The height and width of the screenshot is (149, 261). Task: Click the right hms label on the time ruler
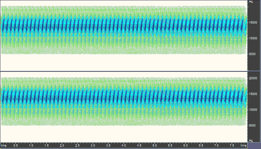(x=244, y=145)
